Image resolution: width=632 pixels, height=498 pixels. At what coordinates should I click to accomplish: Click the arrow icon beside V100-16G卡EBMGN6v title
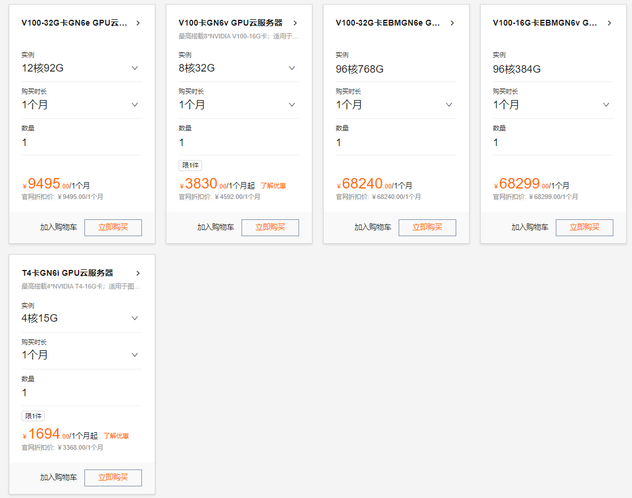coord(609,23)
